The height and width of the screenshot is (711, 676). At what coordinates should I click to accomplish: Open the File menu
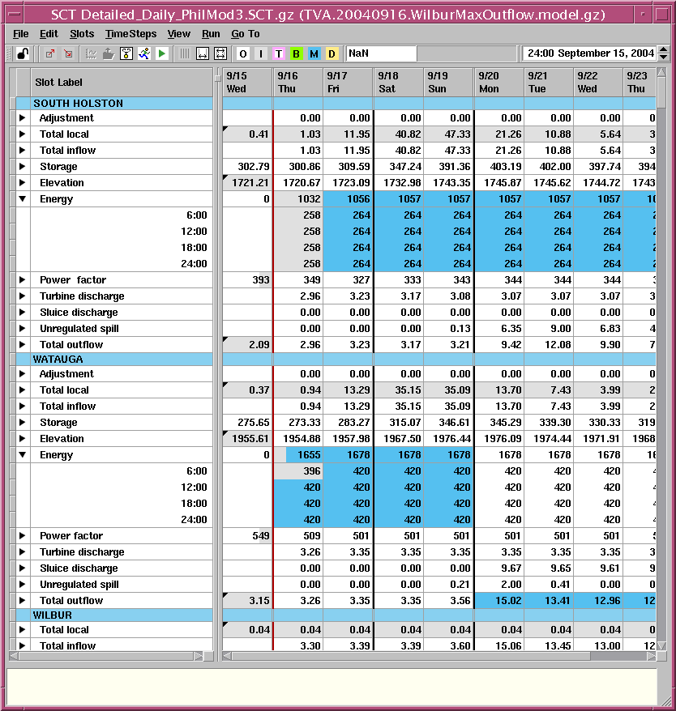(x=21, y=34)
